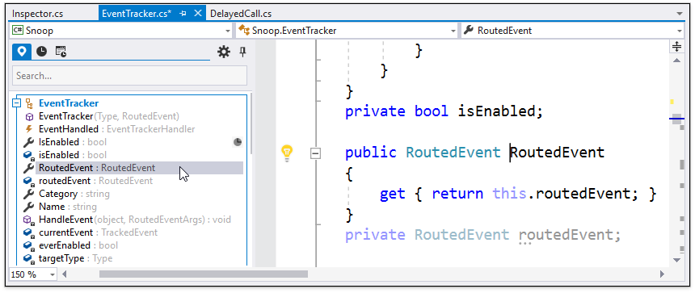Screen dimensions: 695x293
Task: Click the horizontal scroll right arrow
Action: point(662,274)
